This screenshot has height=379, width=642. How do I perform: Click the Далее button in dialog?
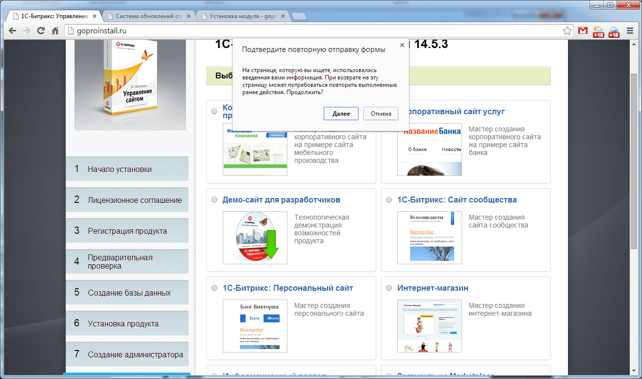click(341, 113)
